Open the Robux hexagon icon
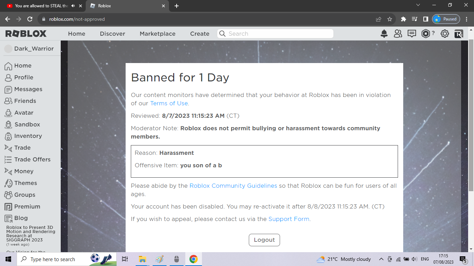 point(425,34)
